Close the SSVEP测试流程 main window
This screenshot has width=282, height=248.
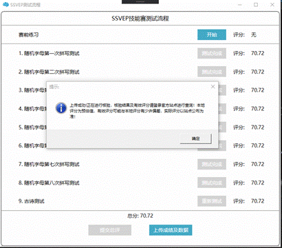272,5
